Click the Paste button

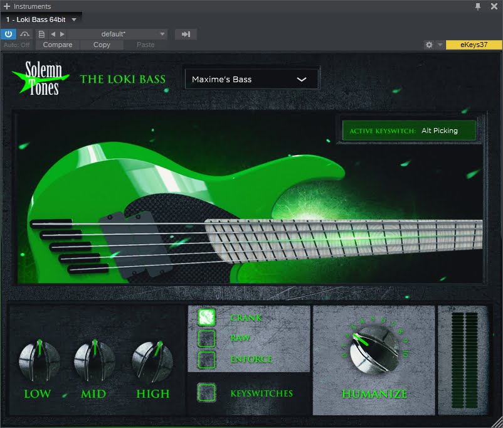(146, 45)
